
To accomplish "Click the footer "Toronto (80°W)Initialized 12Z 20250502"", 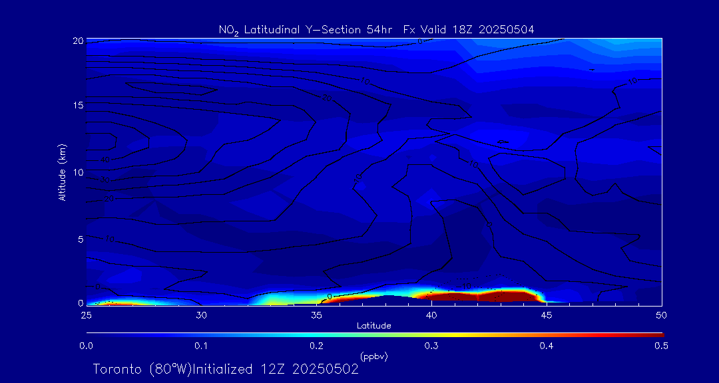I will tap(226, 369).
